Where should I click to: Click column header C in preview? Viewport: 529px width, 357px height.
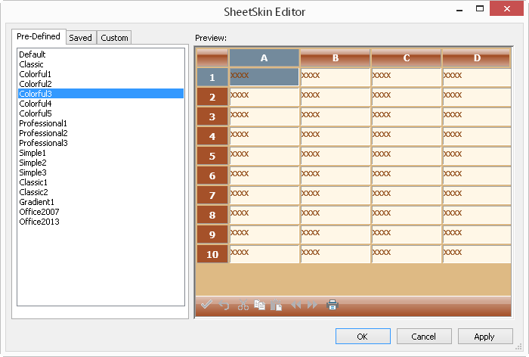point(407,57)
